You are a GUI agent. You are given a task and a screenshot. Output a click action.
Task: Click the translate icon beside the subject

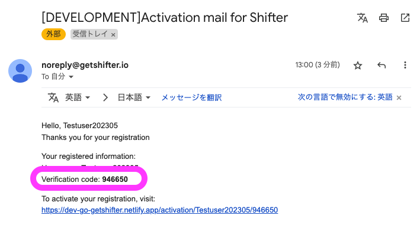pyautogui.click(x=363, y=18)
